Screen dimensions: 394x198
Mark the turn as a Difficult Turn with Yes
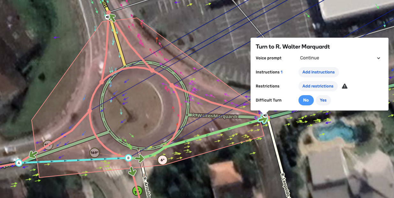tap(323, 100)
